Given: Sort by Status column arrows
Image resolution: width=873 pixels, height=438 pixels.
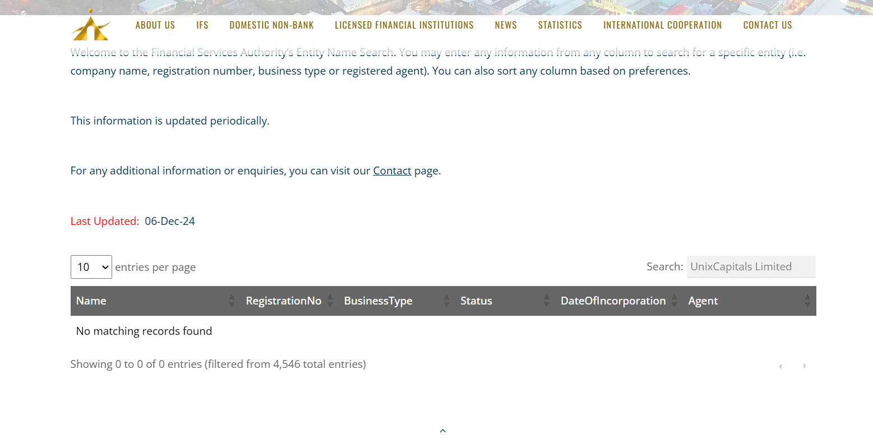Looking at the screenshot, I should [547, 301].
